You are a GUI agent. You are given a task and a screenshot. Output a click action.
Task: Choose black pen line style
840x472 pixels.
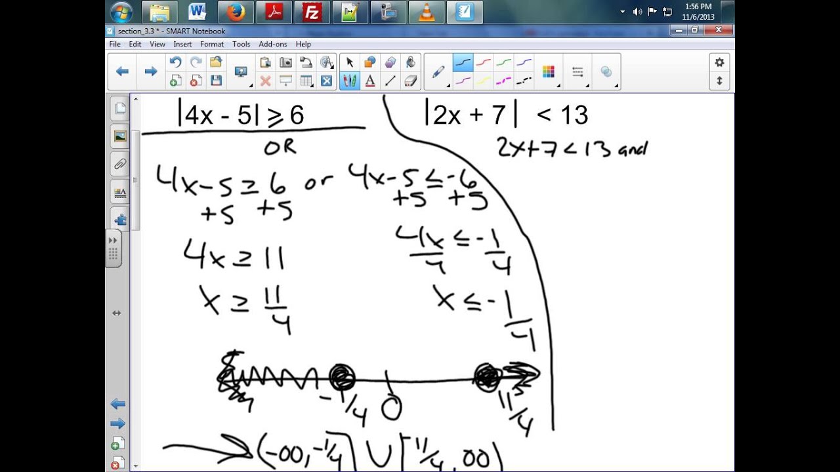(463, 63)
